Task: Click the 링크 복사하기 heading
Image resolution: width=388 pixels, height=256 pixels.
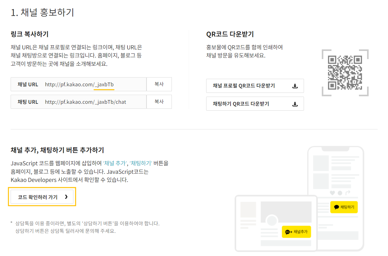Action: (x=29, y=34)
